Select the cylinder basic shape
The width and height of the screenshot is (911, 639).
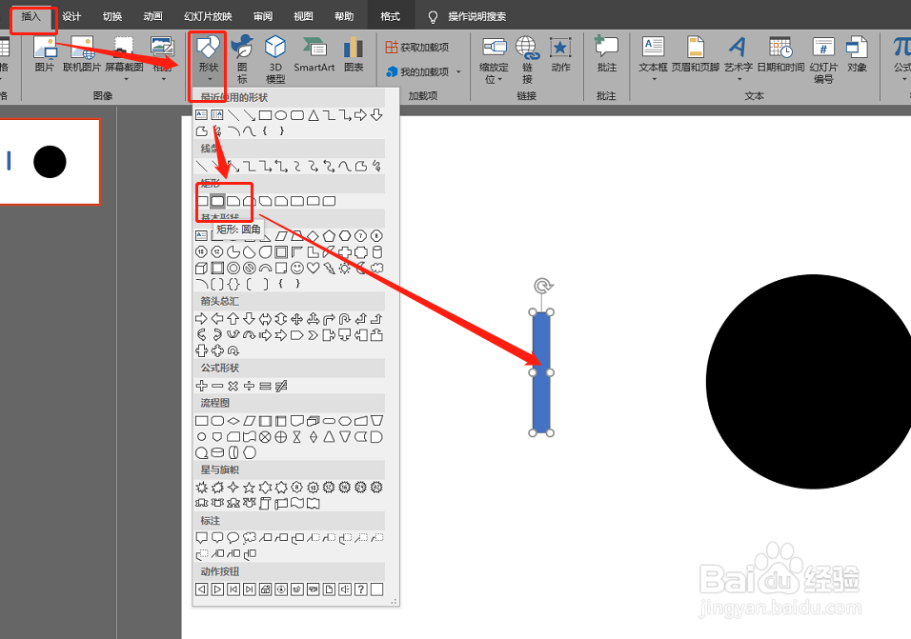pos(377,251)
